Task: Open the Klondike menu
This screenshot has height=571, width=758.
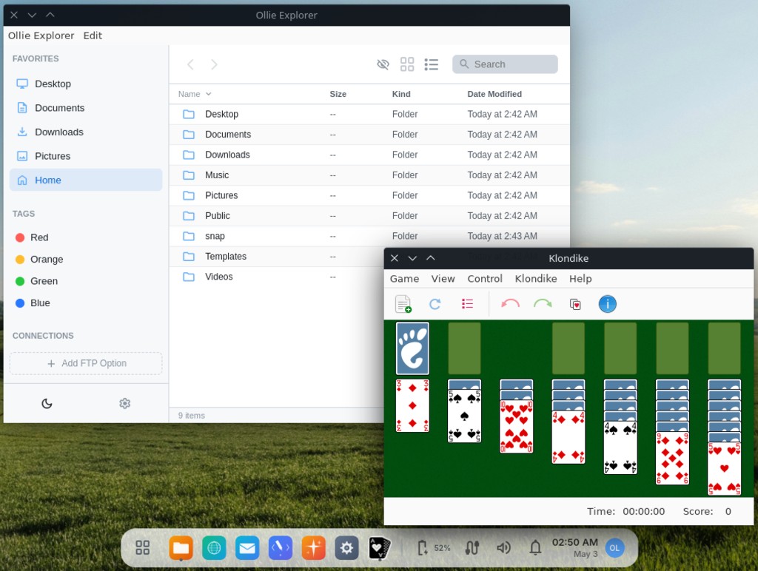Action: 536,279
